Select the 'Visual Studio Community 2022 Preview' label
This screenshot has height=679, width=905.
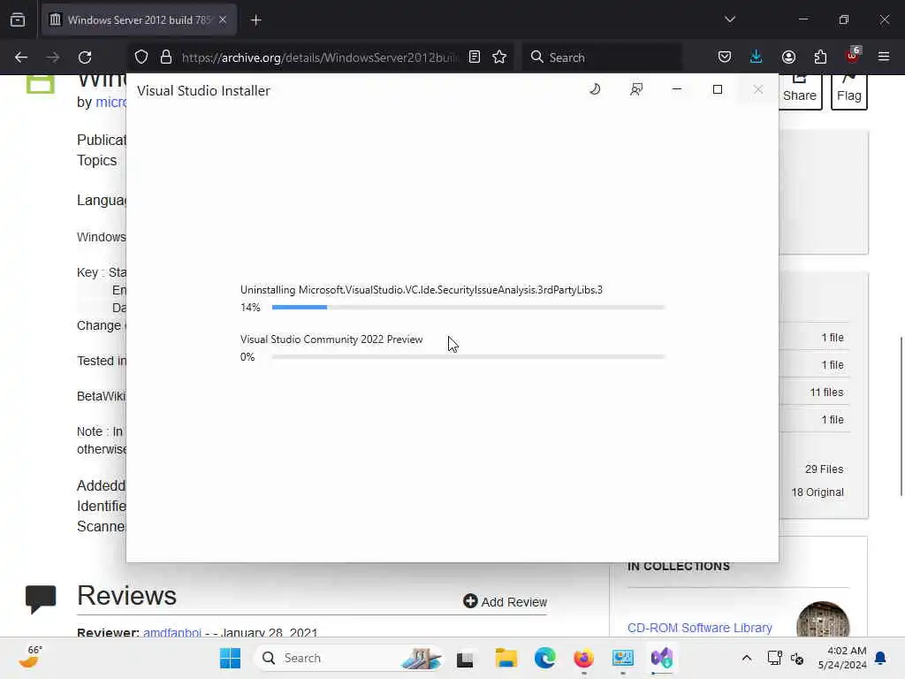[331, 339]
